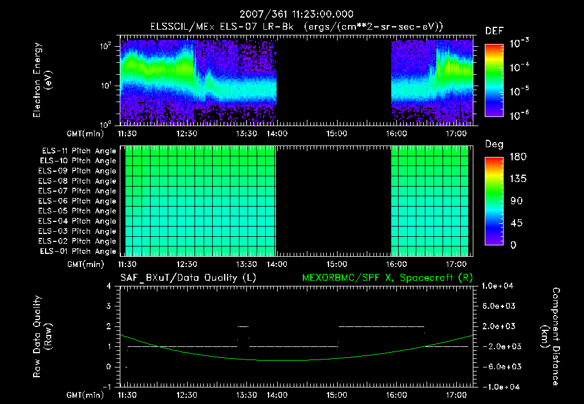Click the '45' tick on Deg color bar

point(517,223)
